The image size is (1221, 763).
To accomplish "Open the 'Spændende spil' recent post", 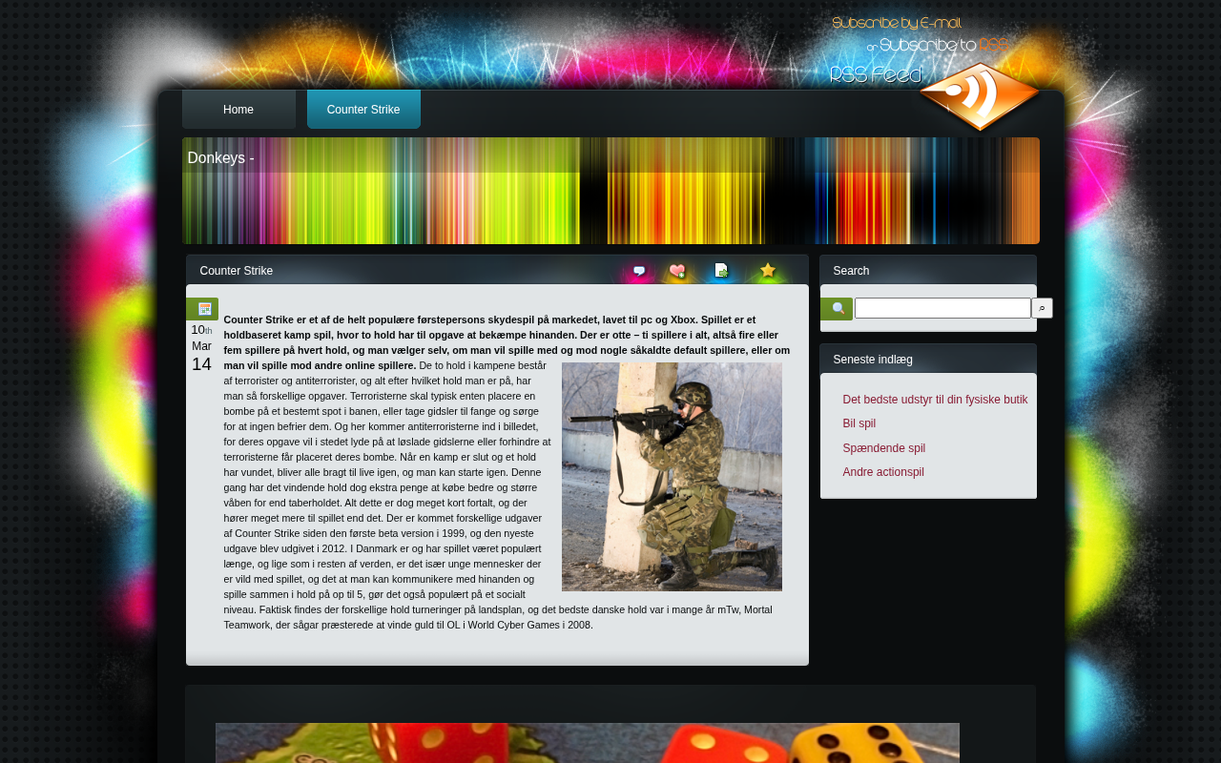I will (883, 448).
